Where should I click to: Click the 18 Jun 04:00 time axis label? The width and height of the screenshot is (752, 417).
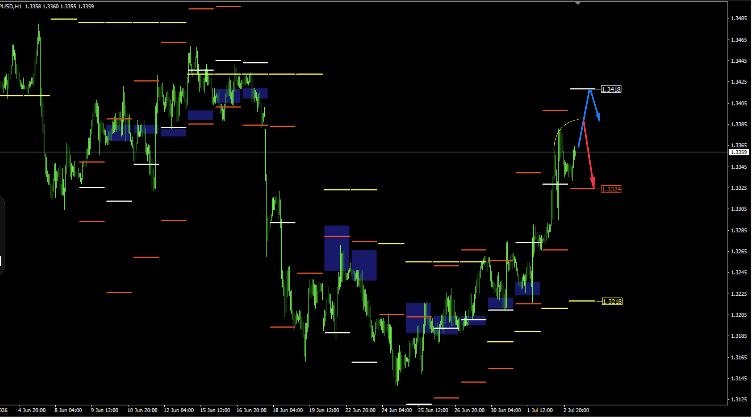coord(288,410)
